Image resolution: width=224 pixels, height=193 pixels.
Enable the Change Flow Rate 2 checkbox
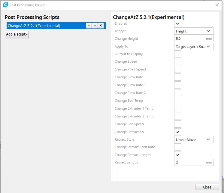177,93
